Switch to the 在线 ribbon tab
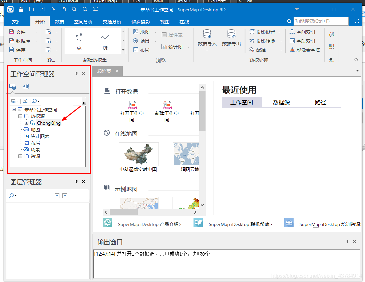 click(184, 22)
